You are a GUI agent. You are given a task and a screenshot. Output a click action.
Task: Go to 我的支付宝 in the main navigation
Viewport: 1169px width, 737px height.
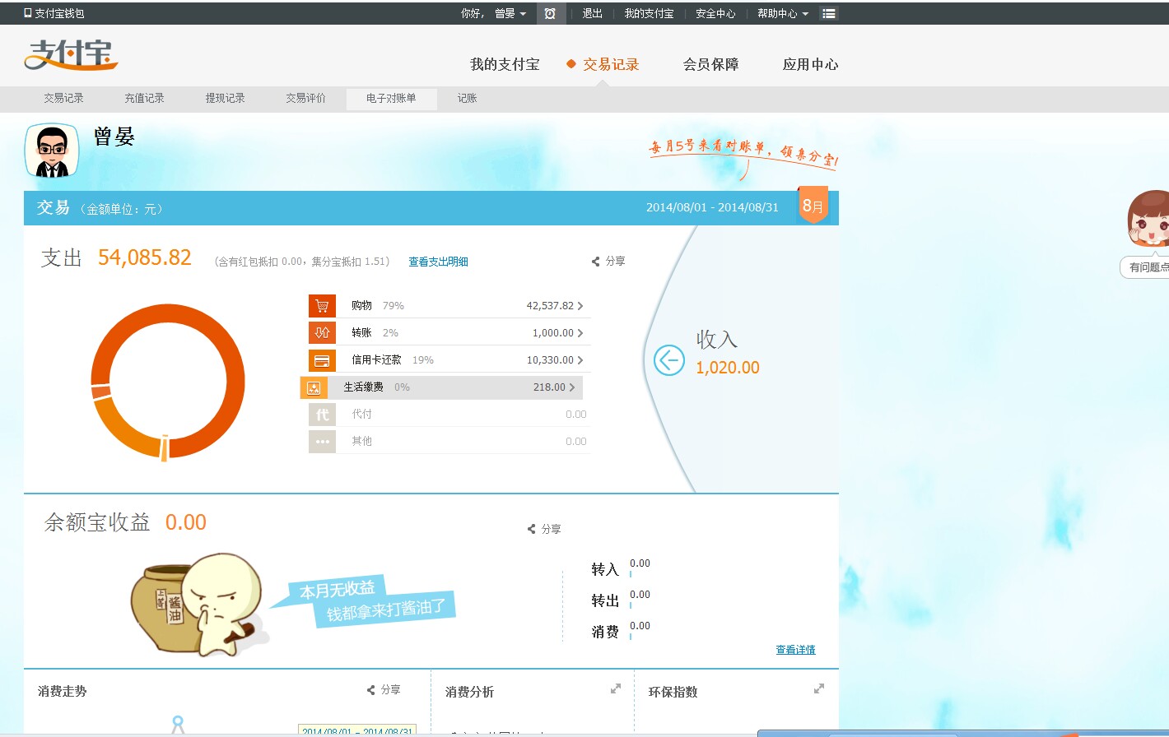click(x=505, y=64)
